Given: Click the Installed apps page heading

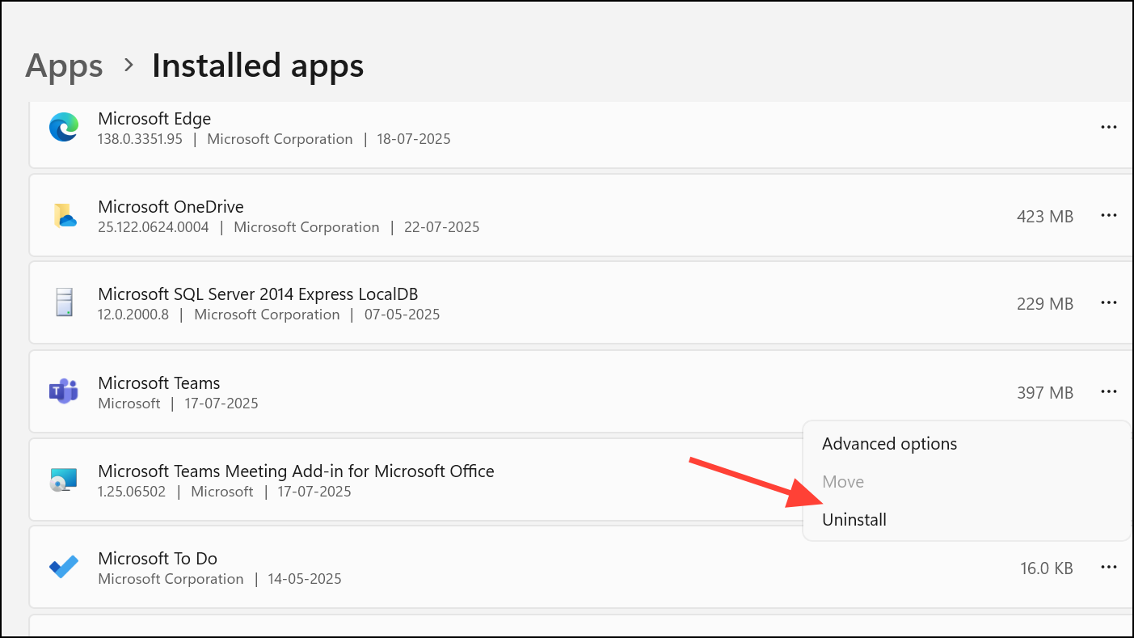Looking at the screenshot, I should pos(258,65).
